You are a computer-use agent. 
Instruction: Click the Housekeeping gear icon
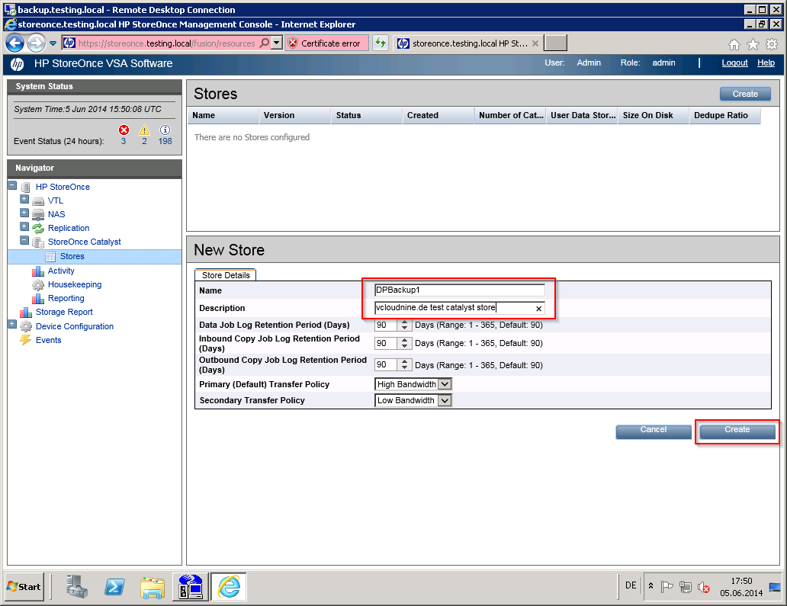click(38, 285)
